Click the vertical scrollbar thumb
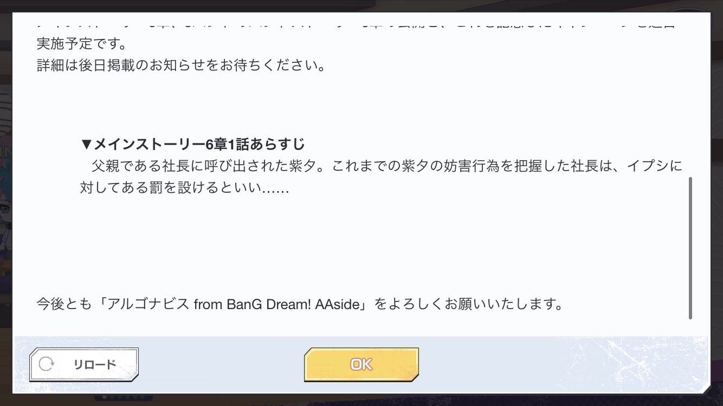Viewport: 723px width, 406px height. tap(690, 248)
